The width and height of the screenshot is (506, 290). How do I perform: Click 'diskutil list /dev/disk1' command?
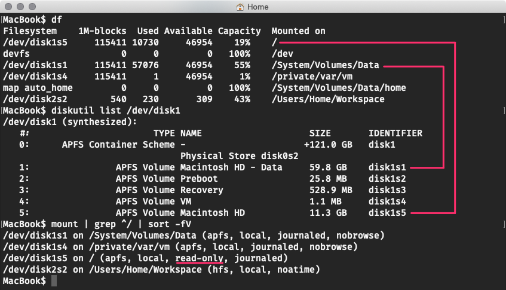(x=115, y=111)
